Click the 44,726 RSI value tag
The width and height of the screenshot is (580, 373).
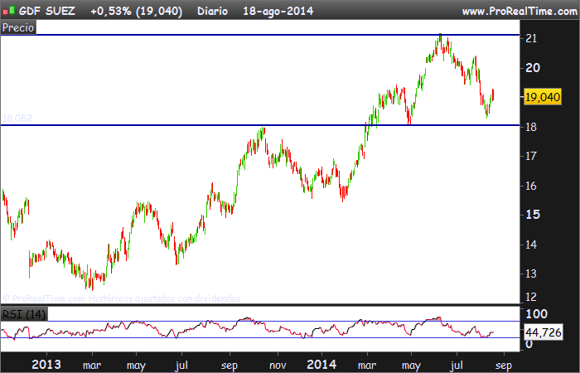pyautogui.click(x=544, y=332)
